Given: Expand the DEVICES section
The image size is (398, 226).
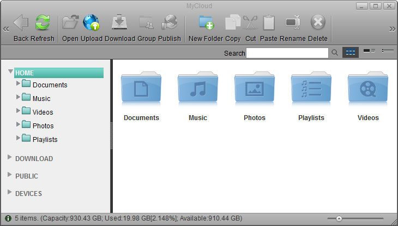Looking at the screenshot, I should (9, 193).
